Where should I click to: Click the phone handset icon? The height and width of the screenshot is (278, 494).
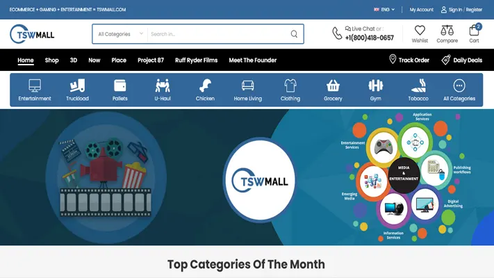click(337, 33)
